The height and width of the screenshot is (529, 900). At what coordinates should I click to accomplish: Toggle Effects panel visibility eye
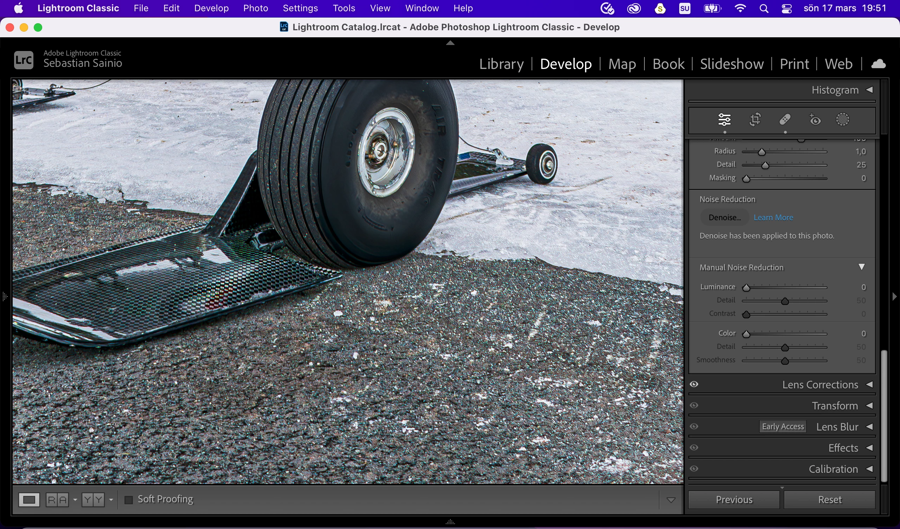(x=694, y=447)
